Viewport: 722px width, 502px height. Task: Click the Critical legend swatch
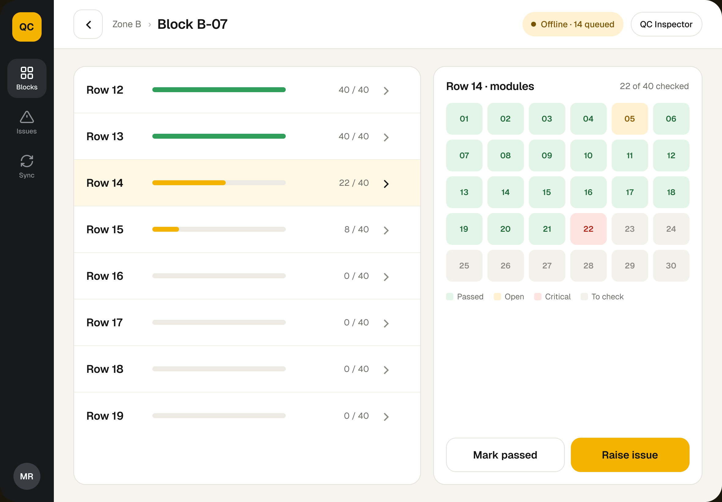538,297
